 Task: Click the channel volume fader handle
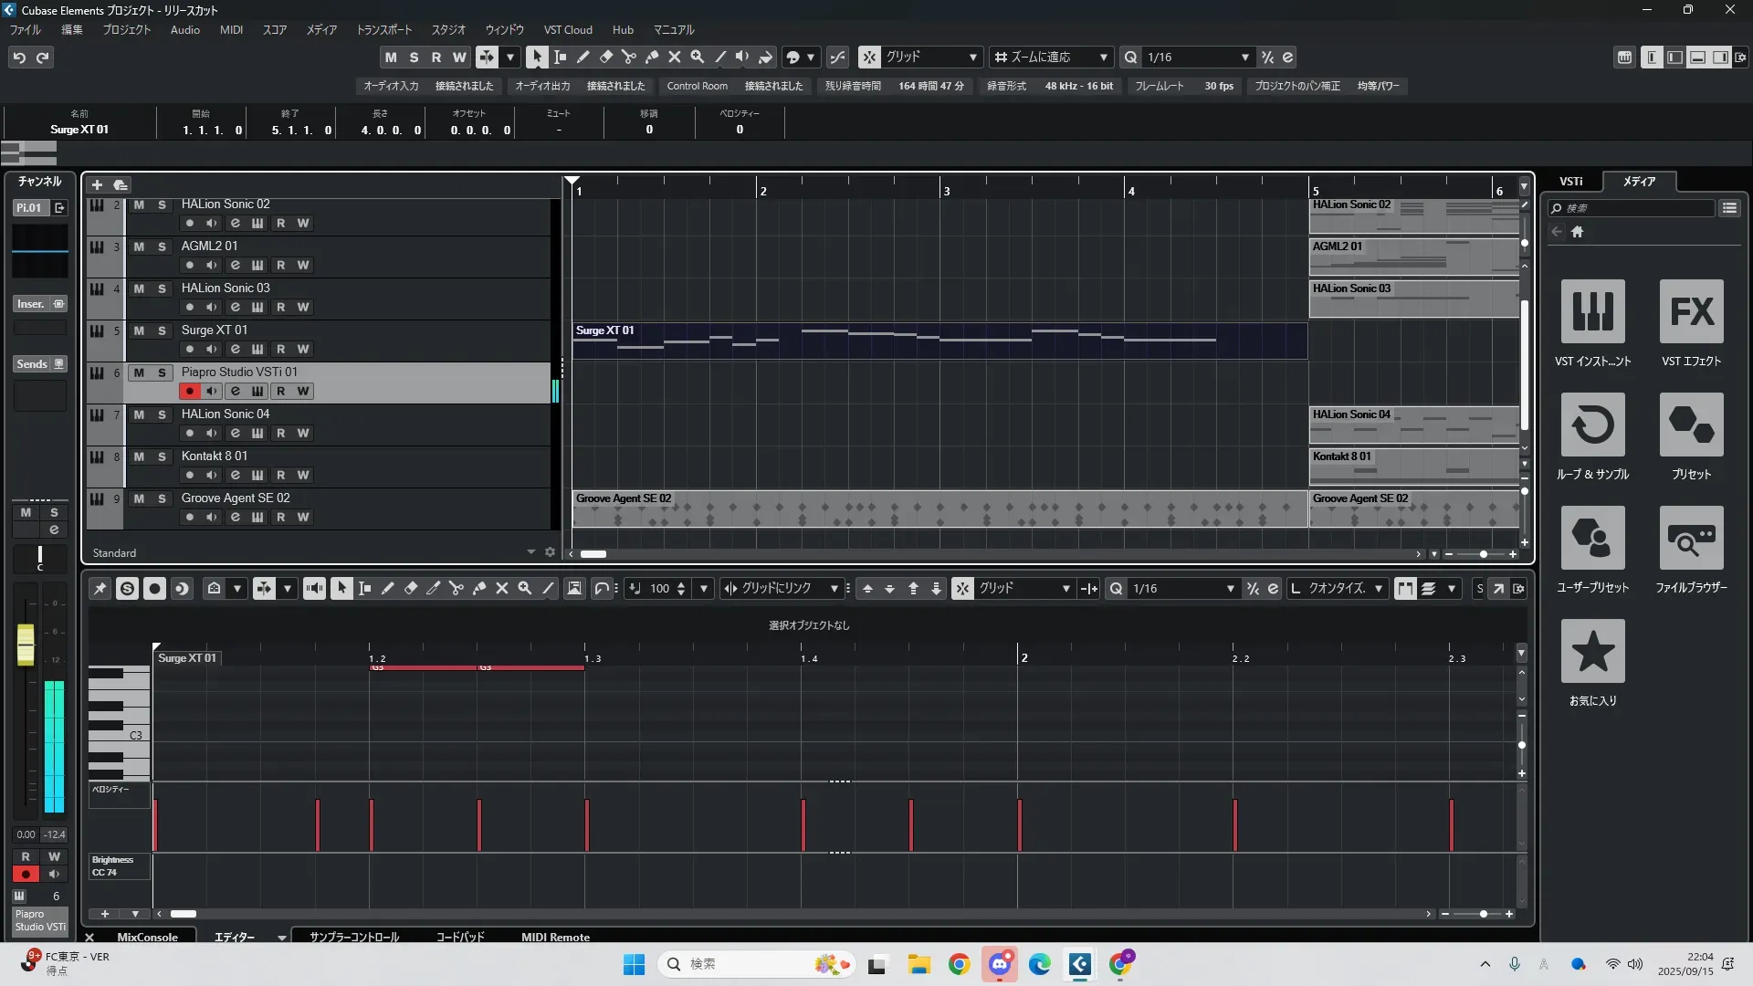pos(26,644)
